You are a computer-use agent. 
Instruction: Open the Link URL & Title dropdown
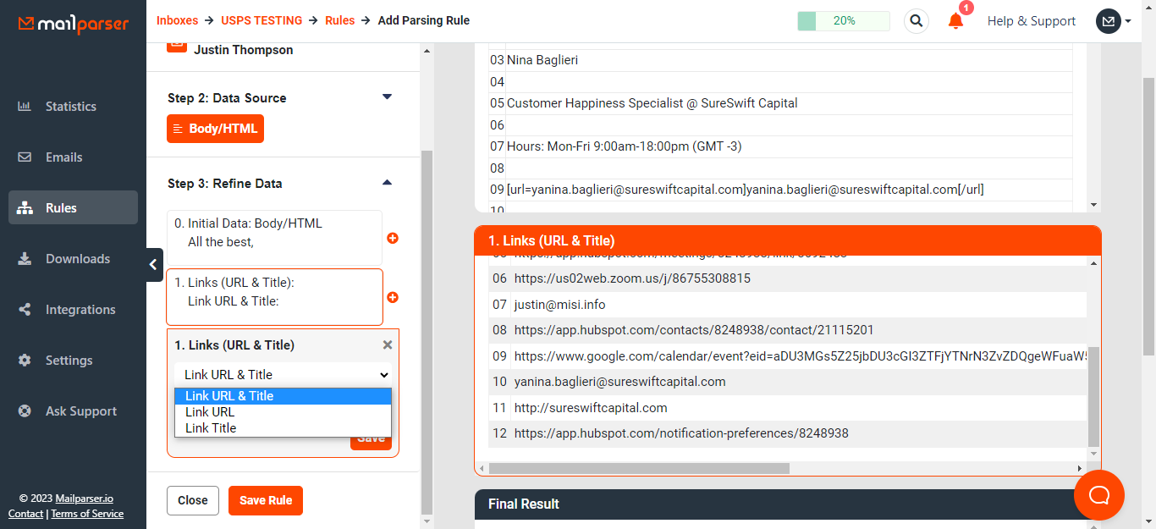(283, 375)
